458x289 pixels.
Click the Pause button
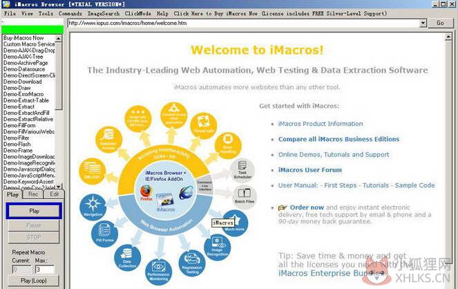(34, 225)
